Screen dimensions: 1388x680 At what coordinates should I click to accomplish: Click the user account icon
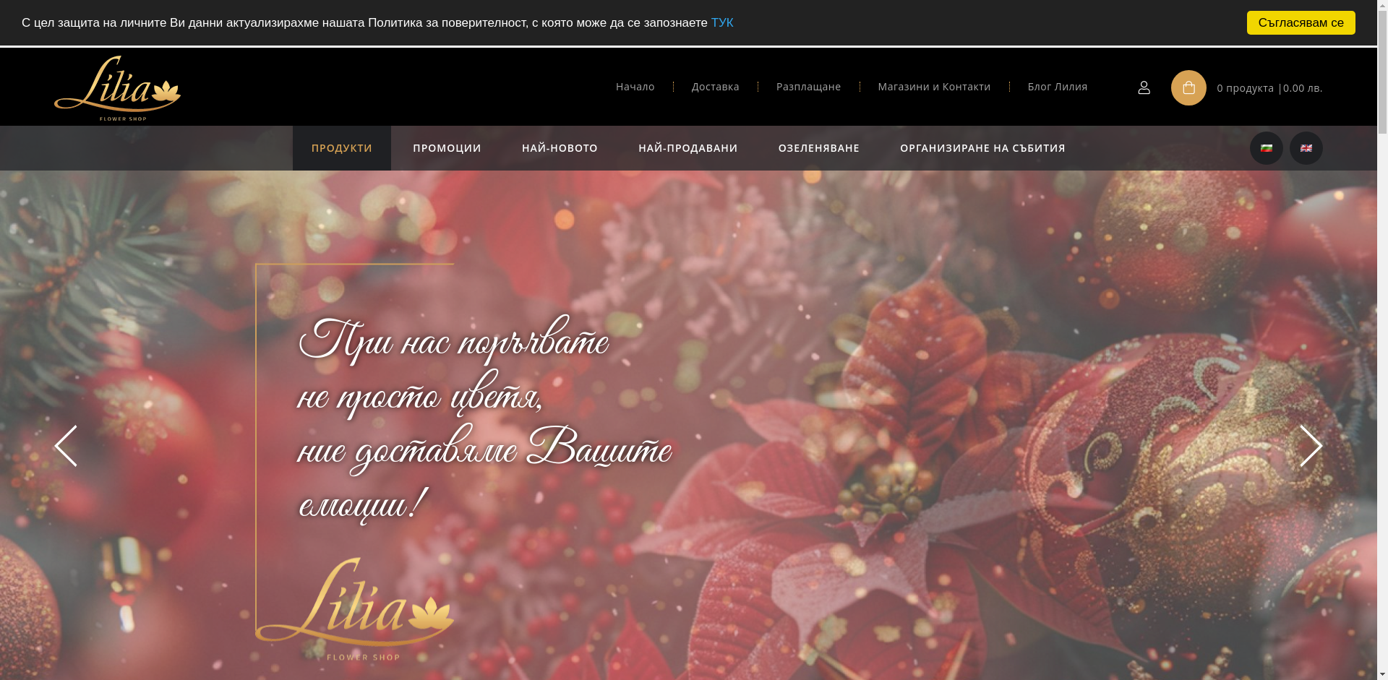(1144, 87)
